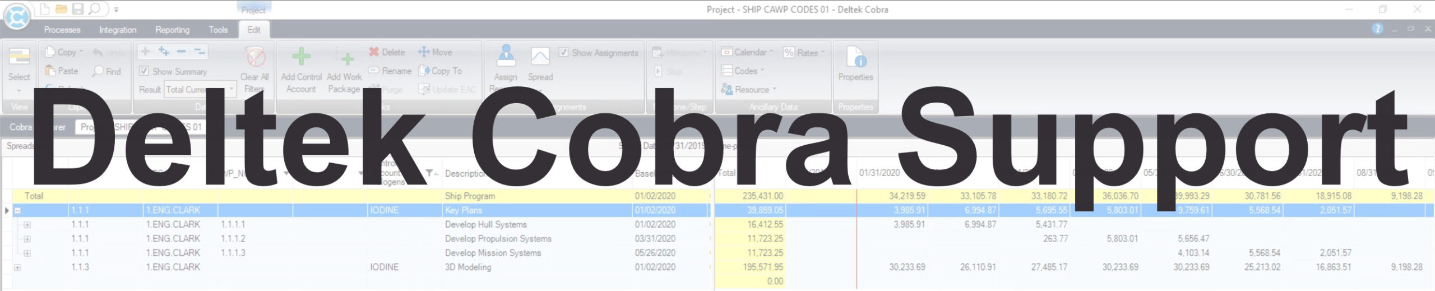This screenshot has width=1435, height=291.
Task: Click work package code '1.1.1.2'
Action: (233, 238)
